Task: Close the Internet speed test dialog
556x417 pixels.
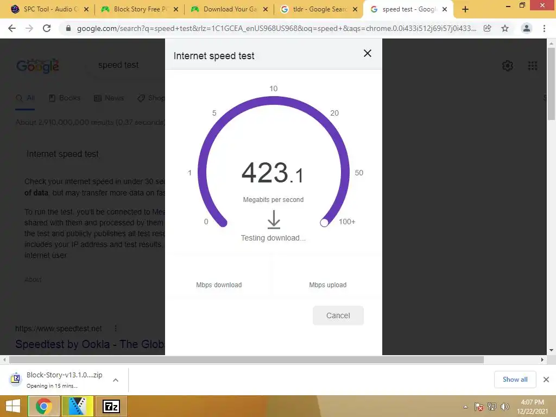Action: click(368, 53)
